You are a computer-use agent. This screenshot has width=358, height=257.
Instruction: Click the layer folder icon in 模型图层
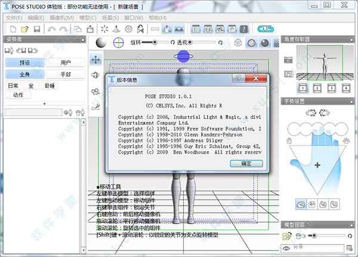pos(287,235)
